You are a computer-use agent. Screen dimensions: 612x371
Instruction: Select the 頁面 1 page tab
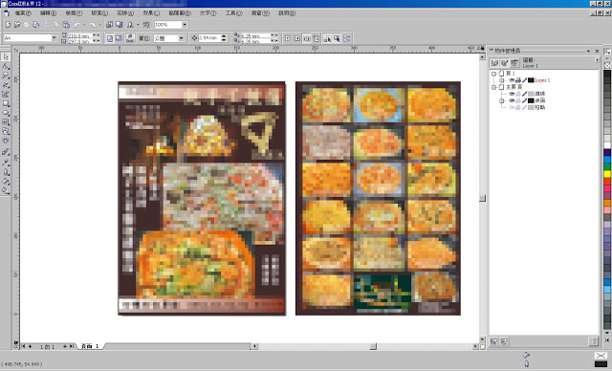click(90, 346)
